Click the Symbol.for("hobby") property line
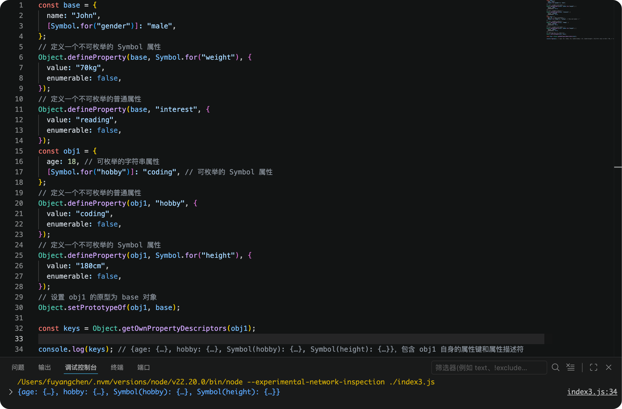The width and height of the screenshot is (622, 409). click(x=114, y=172)
